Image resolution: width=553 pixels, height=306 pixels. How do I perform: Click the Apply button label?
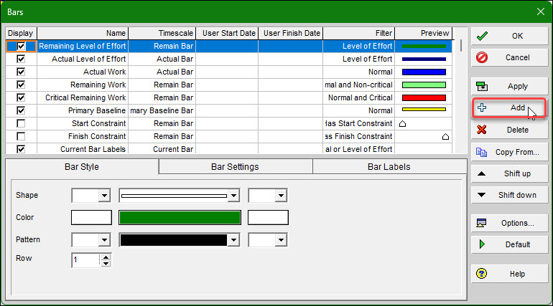pyautogui.click(x=517, y=86)
